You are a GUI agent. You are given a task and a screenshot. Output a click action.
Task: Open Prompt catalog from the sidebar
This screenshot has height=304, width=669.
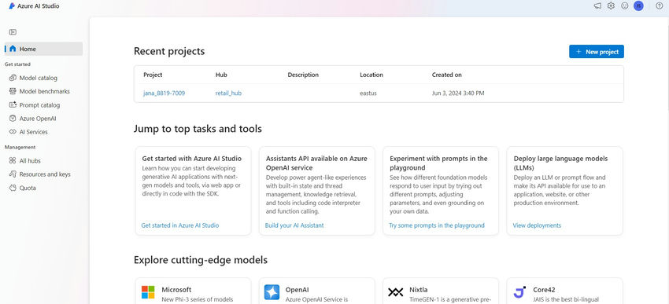(39, 104)
